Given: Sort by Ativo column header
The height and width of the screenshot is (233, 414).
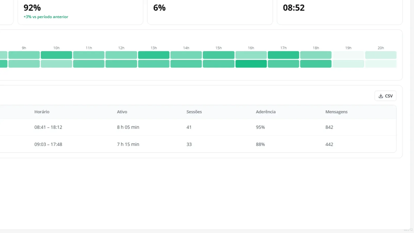Looking at the screenshot, I should click(x=122, y=112).
